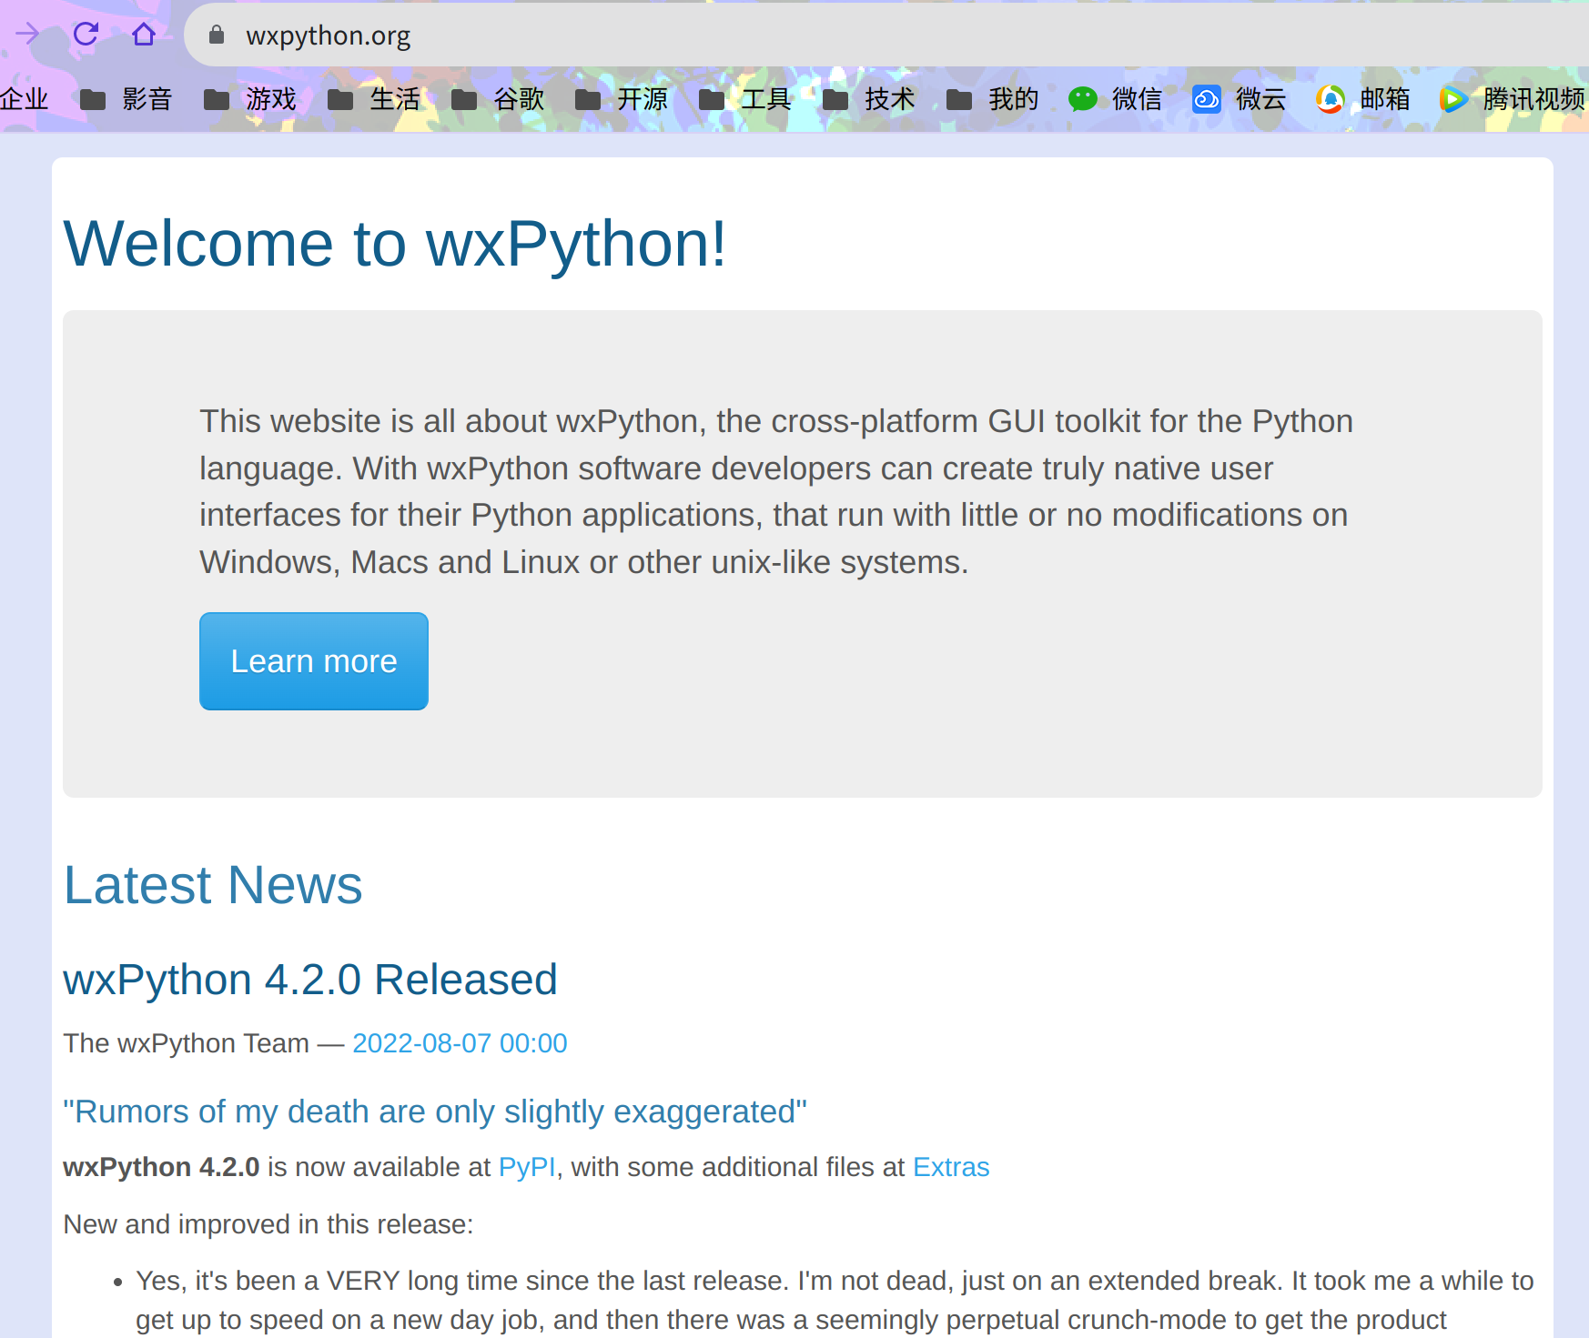
Task: Expand the 开源 bookmark folder
Action: pos(622,99)
